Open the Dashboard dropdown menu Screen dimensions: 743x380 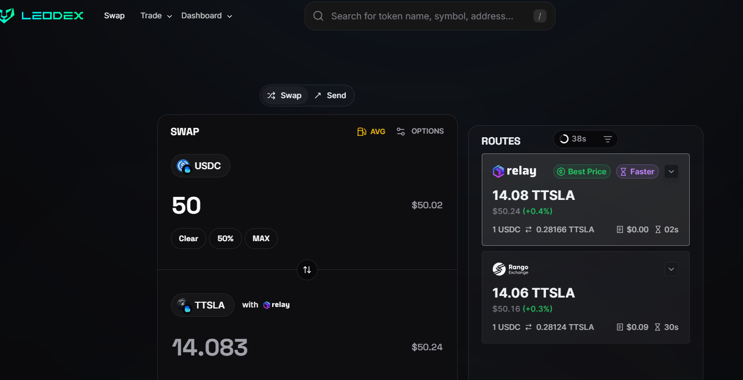(206, 16)
